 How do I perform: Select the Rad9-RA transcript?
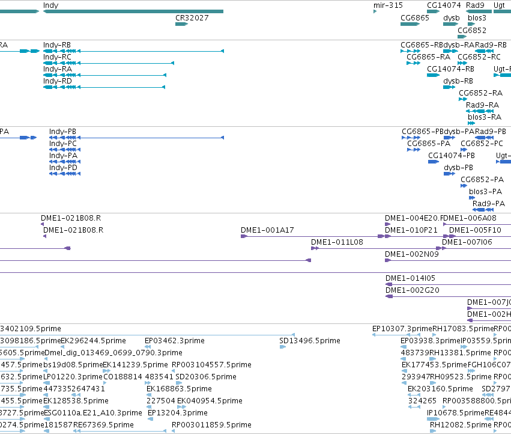[480, 111]
